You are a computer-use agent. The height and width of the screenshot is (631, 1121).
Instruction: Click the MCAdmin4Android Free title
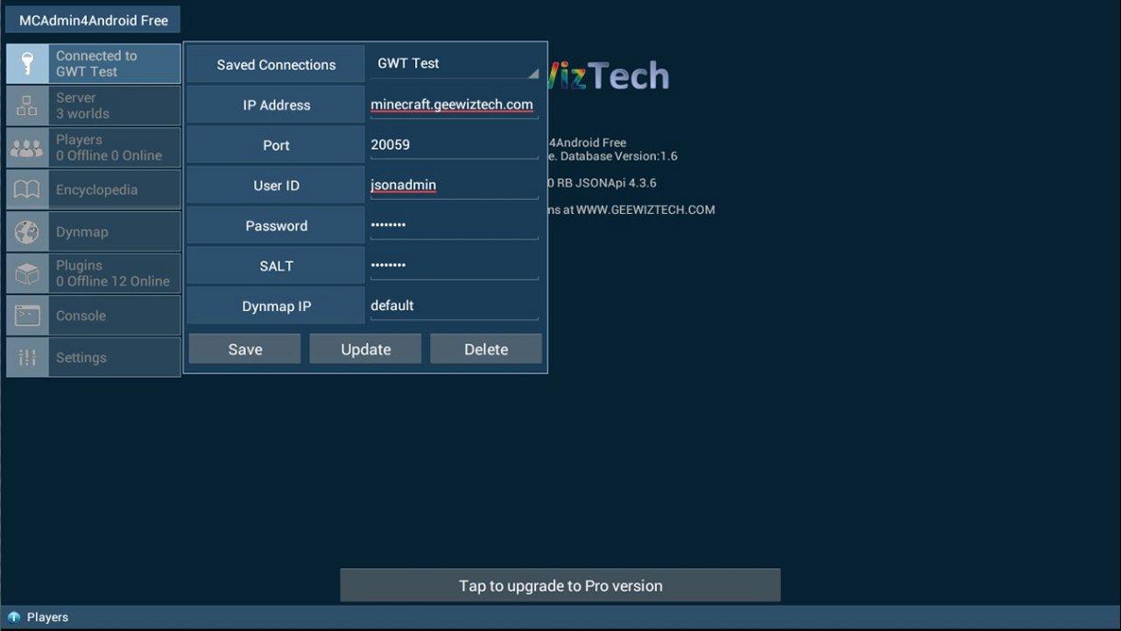coord(94,20)
